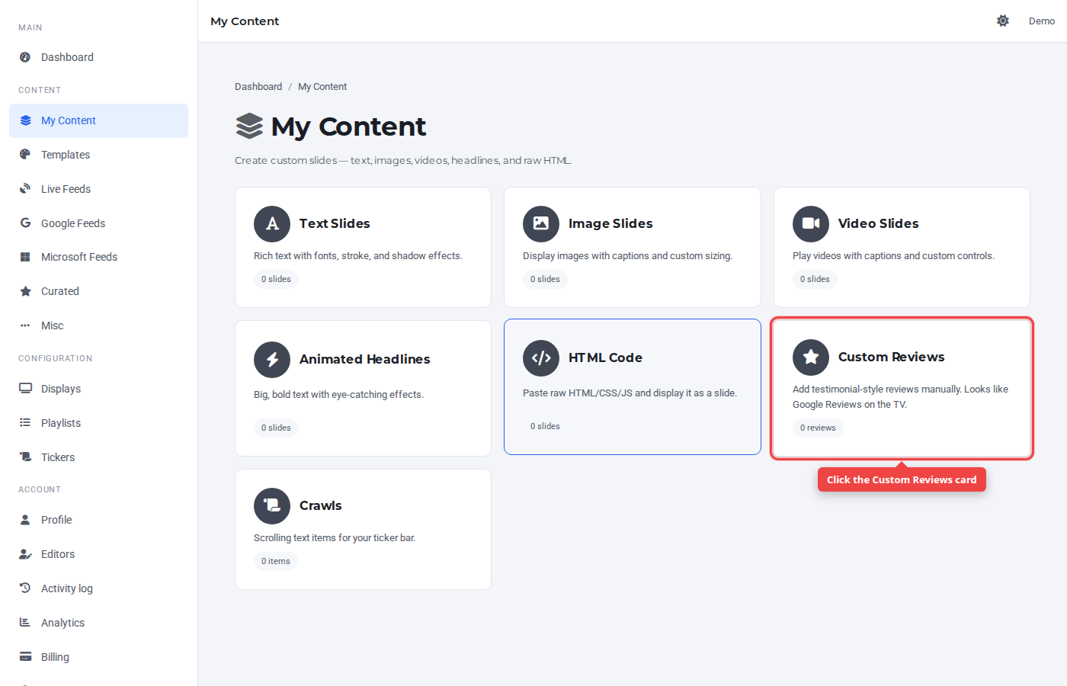Screen dimensions: 1067x686
Task: Click the Dashboard breadcrumb link
Action: (258, 87)
